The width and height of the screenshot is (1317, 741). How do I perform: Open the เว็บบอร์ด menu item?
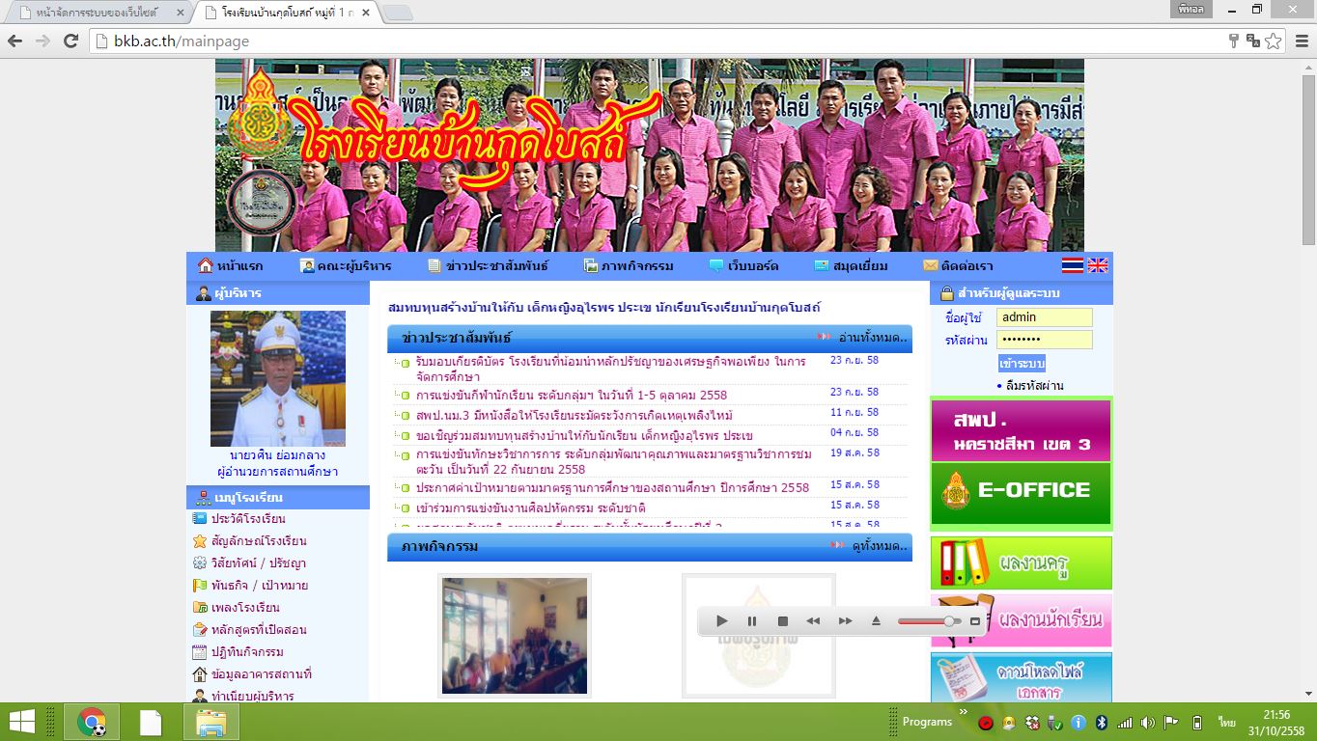(x=743, y=265)
